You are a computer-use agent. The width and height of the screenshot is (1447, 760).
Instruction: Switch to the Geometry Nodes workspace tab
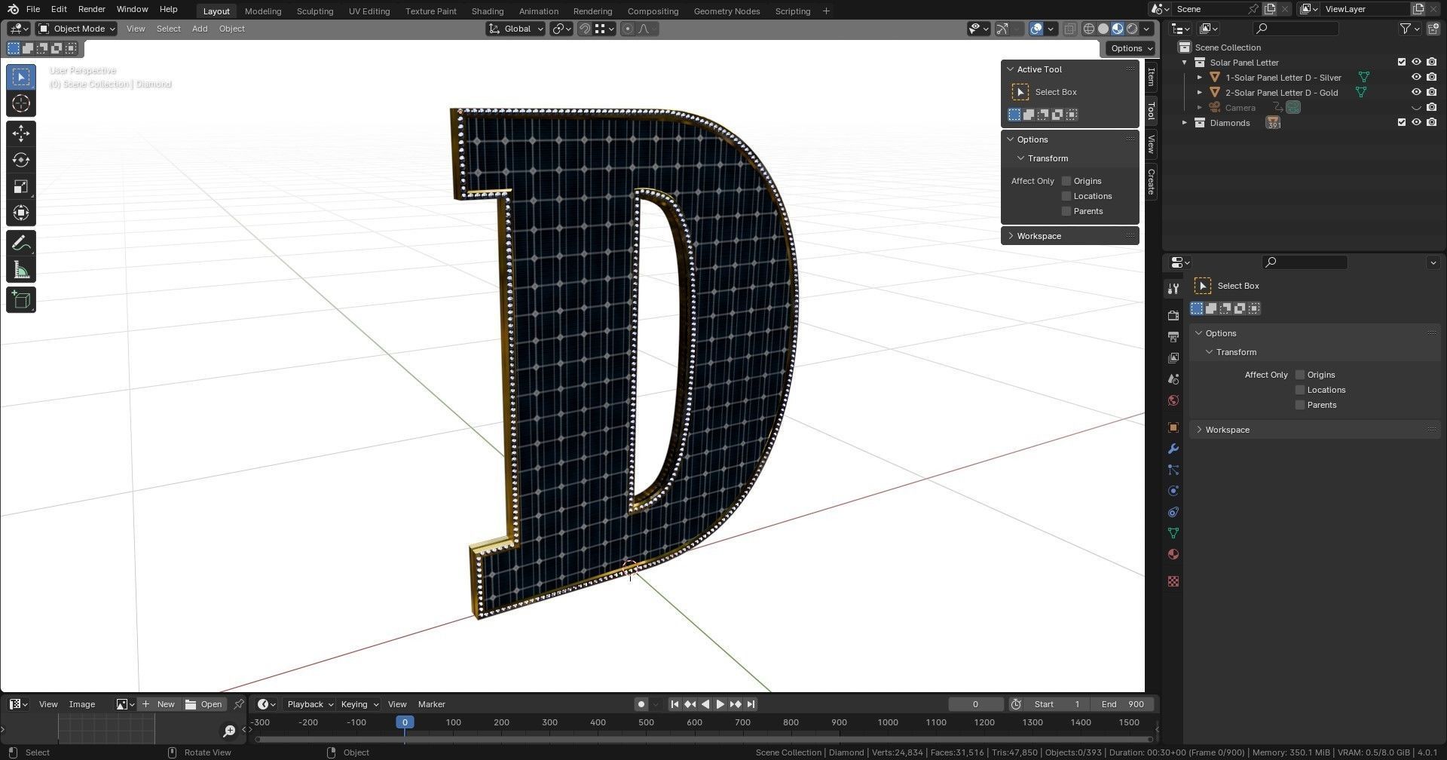(727, 11)
